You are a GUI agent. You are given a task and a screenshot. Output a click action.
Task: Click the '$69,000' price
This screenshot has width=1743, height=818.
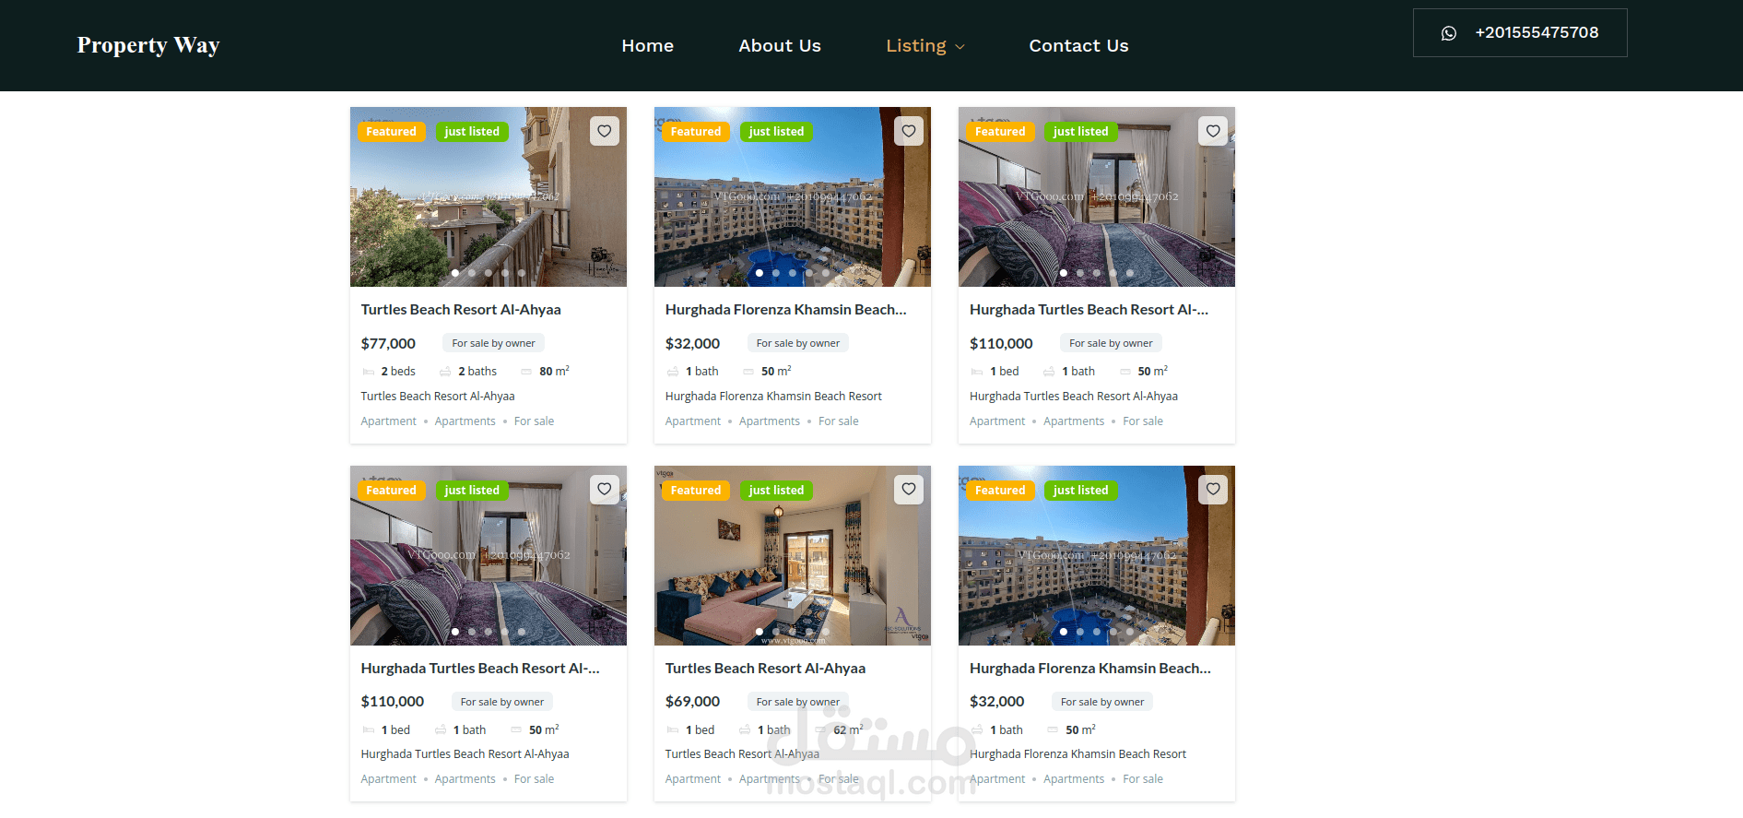692,702
